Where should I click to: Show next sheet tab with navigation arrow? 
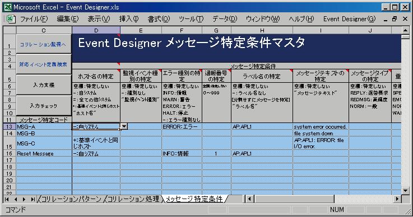coord(24,199)
